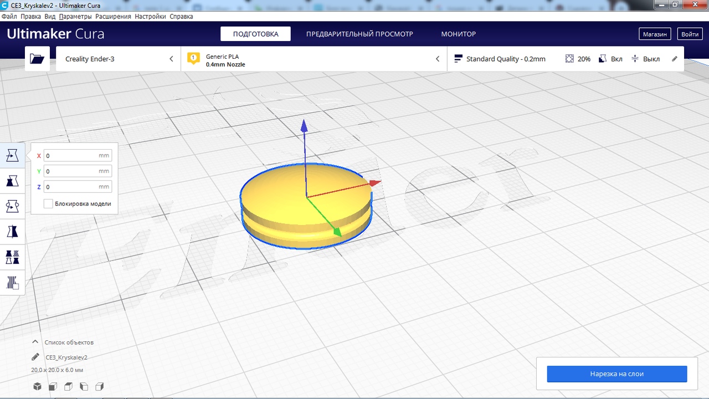Select CE3_Kryskalev2 in the object list

(x=66, y=357)
